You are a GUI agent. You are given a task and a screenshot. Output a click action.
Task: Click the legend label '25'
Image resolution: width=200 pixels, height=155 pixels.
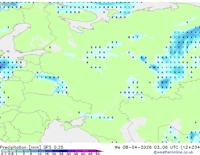[61, 154]
